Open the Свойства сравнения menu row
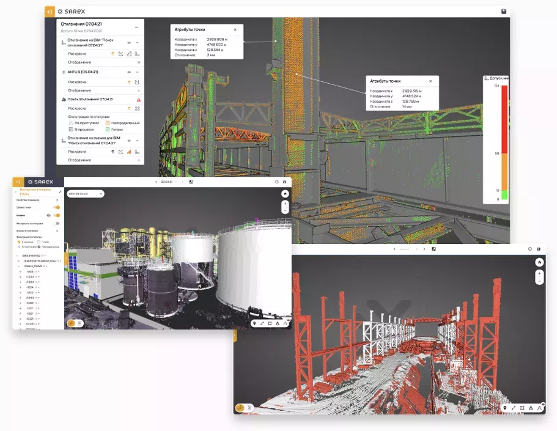Viewport: 557px width, 431px height. click(x=37, y=200)
